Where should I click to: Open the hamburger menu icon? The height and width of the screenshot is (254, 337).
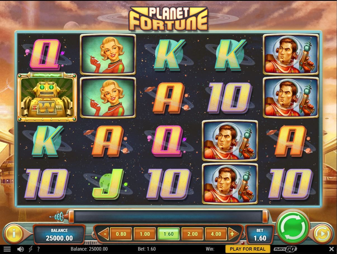pyautogui.click(x=7, y=249)
